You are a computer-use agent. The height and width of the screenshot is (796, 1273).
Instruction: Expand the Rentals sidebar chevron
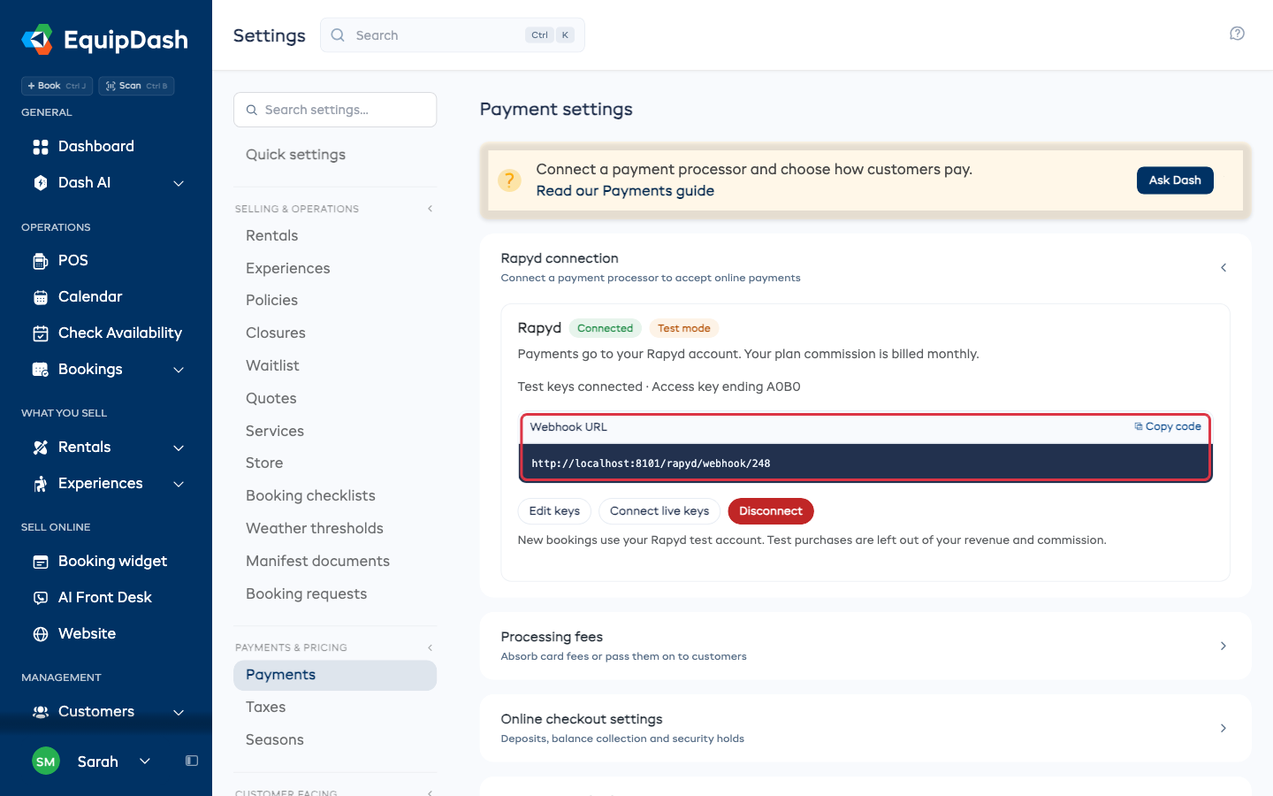click(179, 448)
